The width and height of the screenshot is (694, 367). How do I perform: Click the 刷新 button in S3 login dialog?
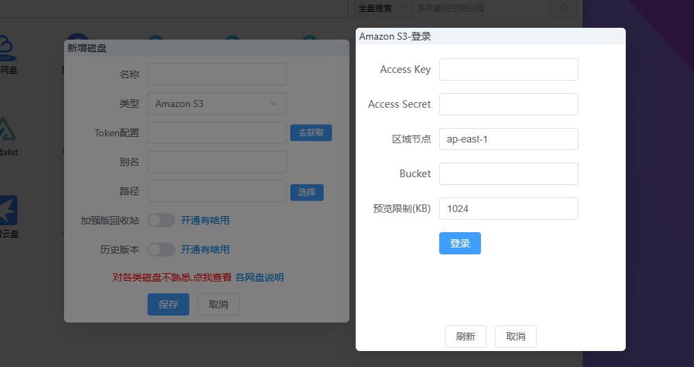click(466, 336)
